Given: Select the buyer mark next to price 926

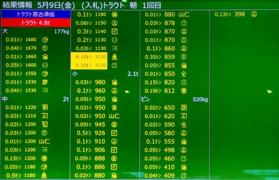Looking at the screenshot, I should click(114, 133).
